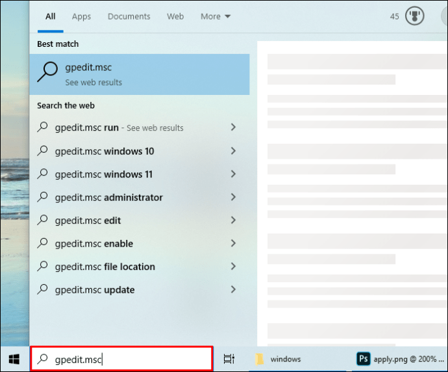
Task: Switch to the Apps tab
Action: tap(81, 16)
